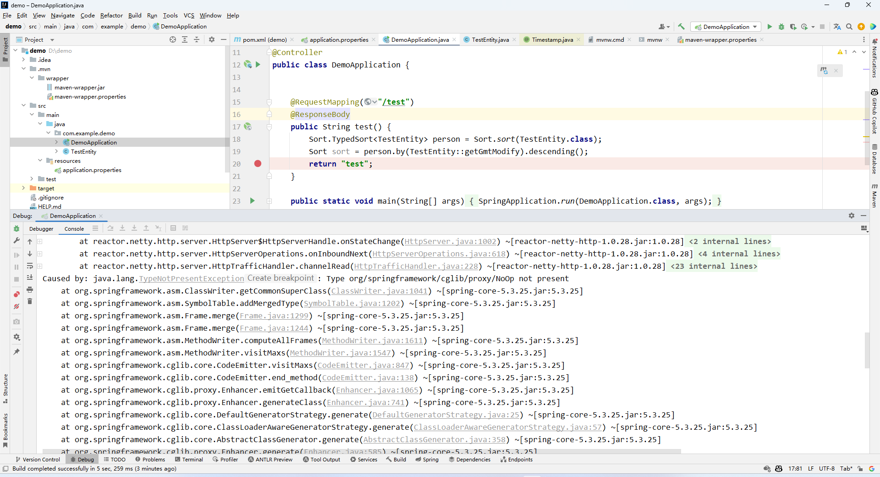Click the Project tree vertical scrollbar
This screenshot has width=880, height=477.
227,109
